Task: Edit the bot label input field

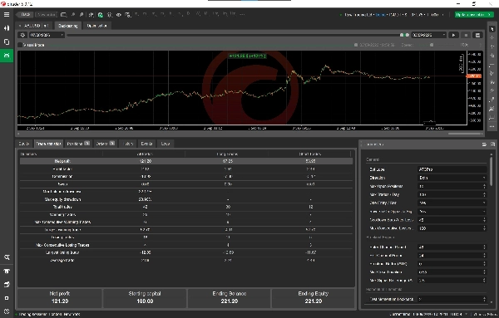Action: click(452, 169)
